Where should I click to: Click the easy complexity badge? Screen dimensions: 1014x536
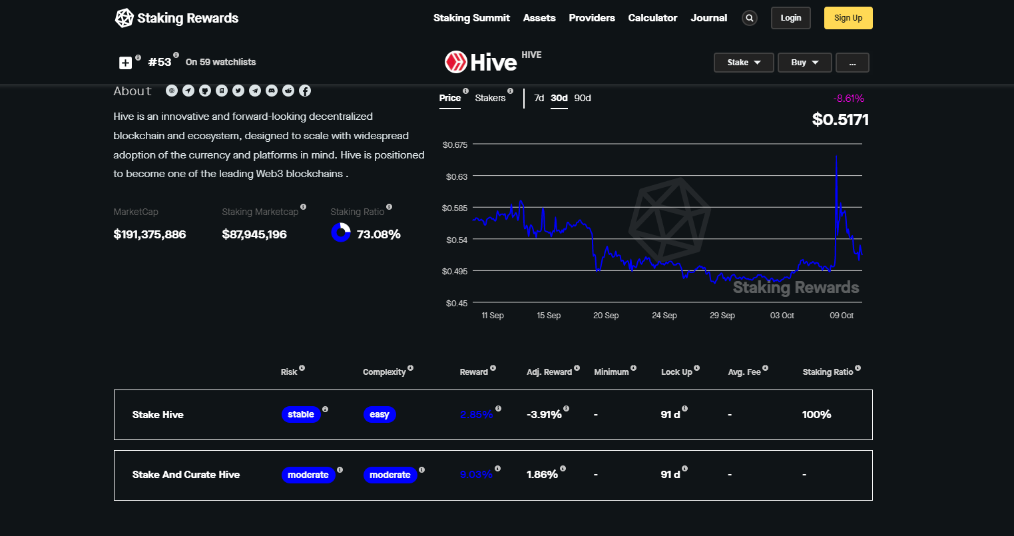[x=380, y=415]
